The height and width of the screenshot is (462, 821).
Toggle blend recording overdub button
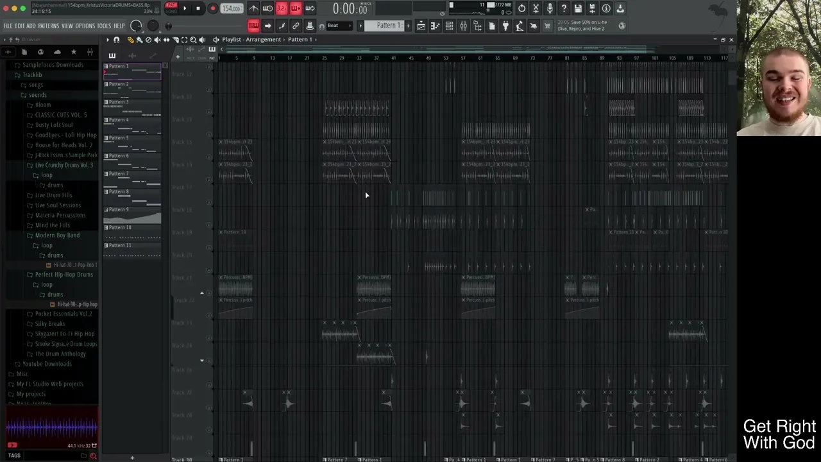(296, 8)
